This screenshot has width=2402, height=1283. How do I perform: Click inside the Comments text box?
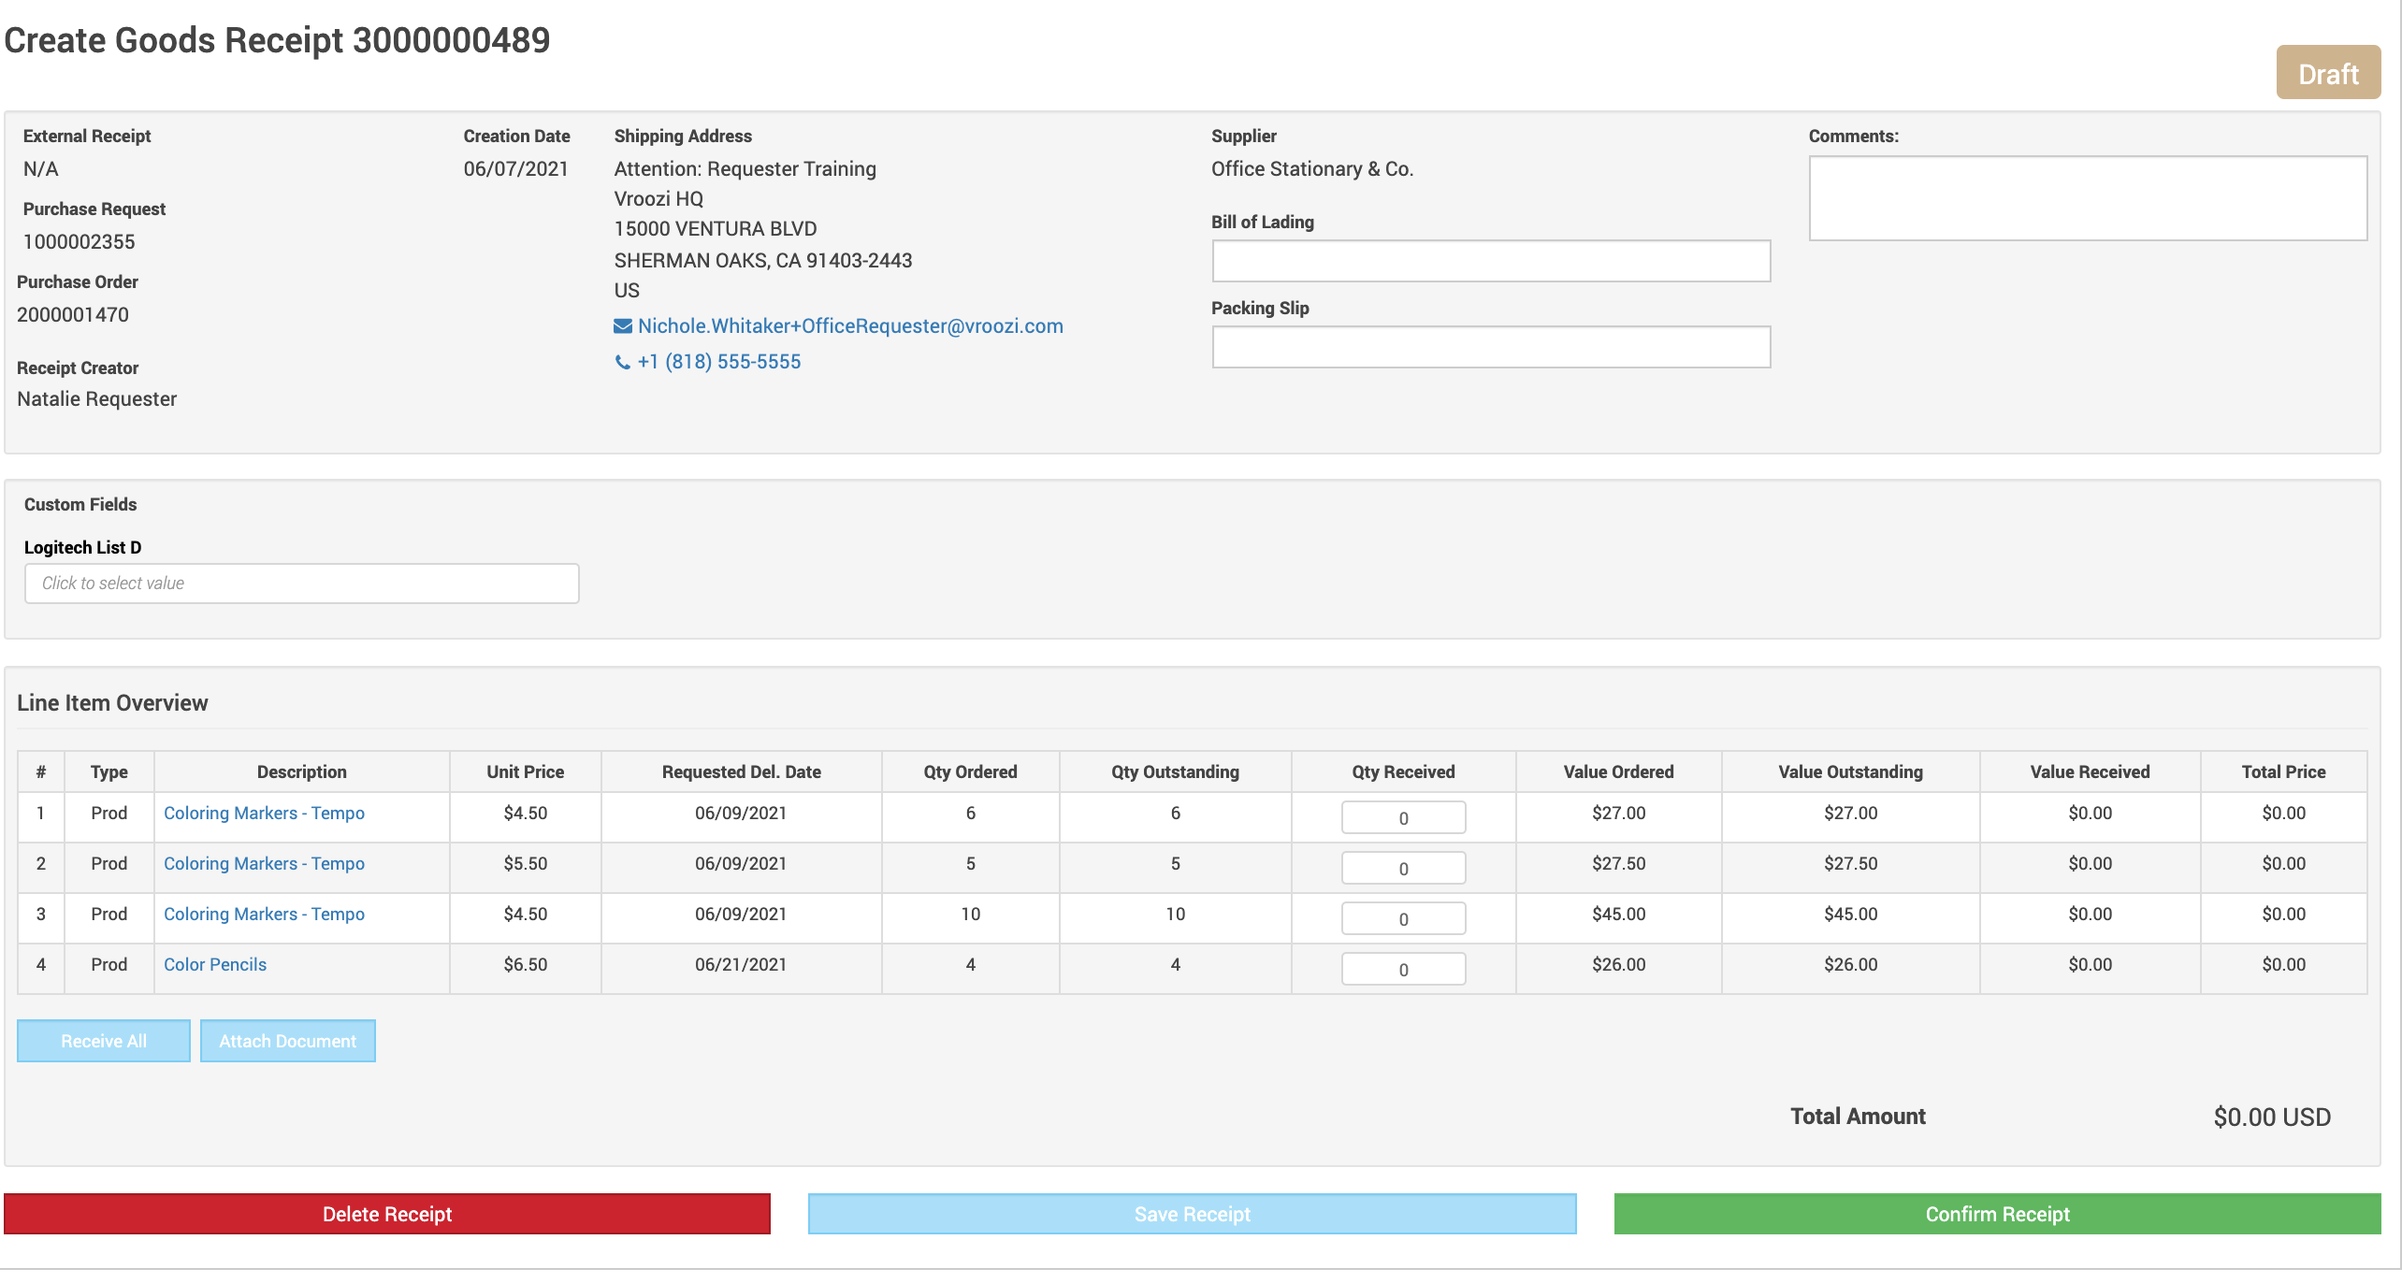point(2087,198)
